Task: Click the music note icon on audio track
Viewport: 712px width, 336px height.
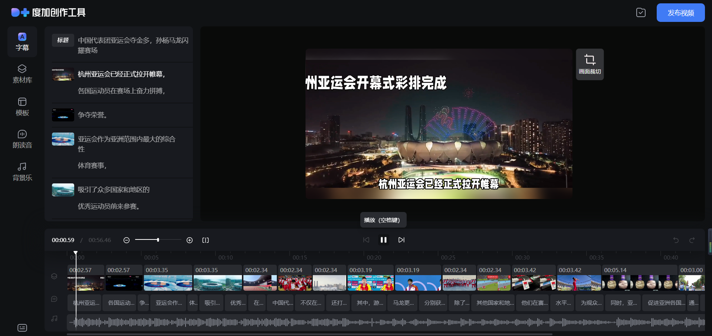Action: pyautogui.click(x=54, y=319)
